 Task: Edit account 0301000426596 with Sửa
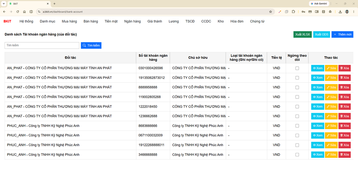coord(331,68)
